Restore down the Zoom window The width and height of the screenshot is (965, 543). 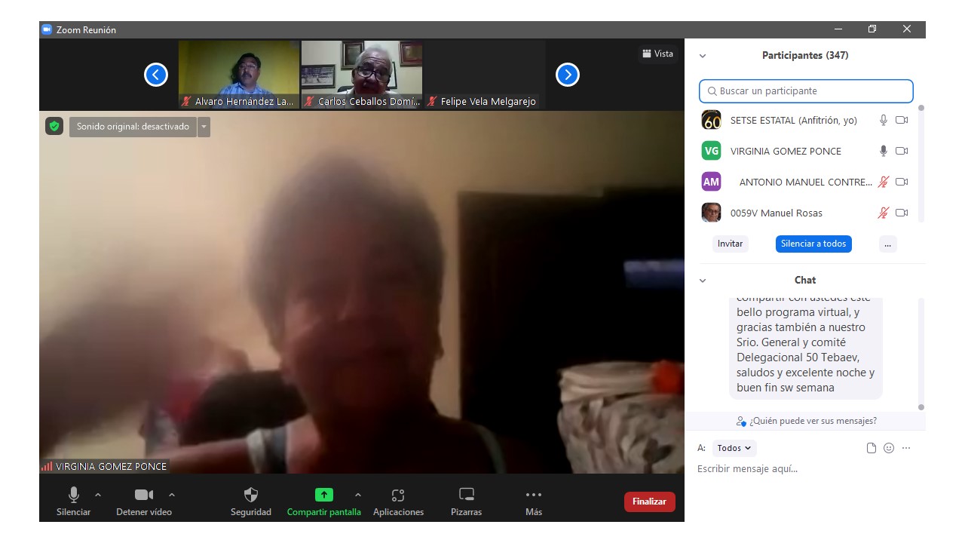872,29
